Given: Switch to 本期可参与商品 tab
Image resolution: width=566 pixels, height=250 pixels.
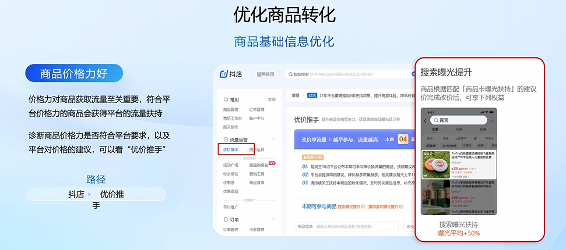Looking at the screenshot, I should click(319, 206).
